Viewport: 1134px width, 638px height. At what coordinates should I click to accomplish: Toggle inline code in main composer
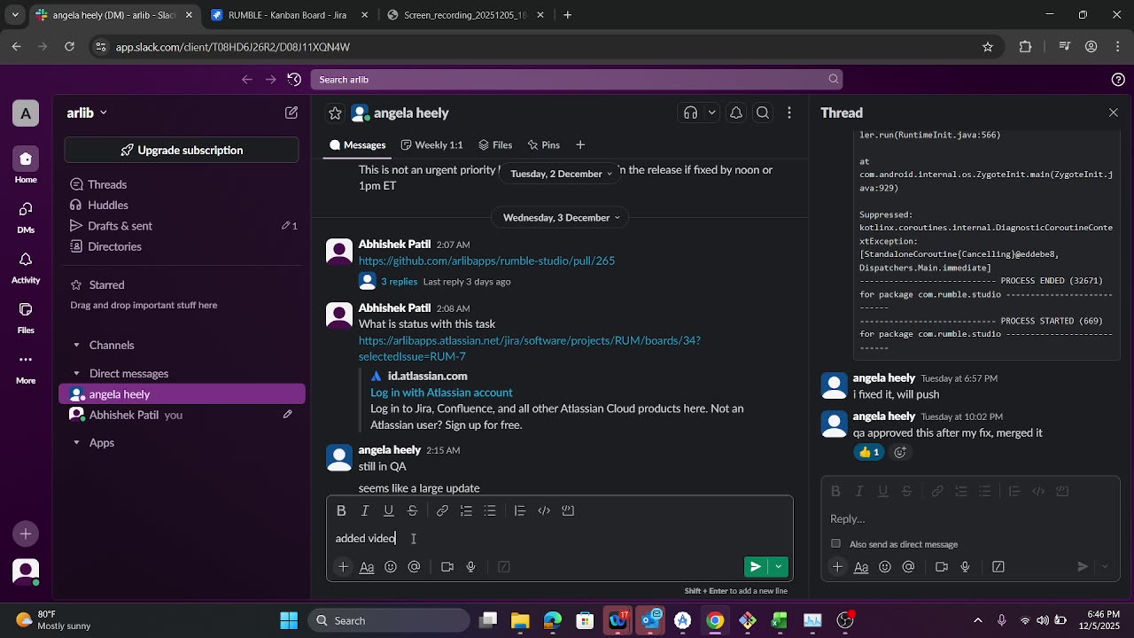pos(544,510)
